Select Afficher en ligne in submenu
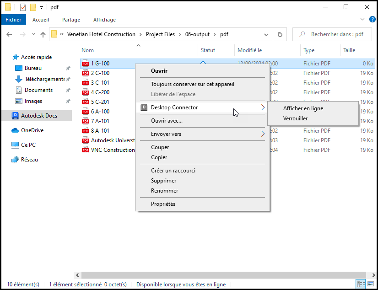The height and width of the screenshot is (290, 378). coord(313,108)
